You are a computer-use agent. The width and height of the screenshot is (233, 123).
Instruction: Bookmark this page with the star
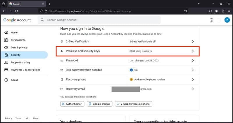click(x=186, y=11)
